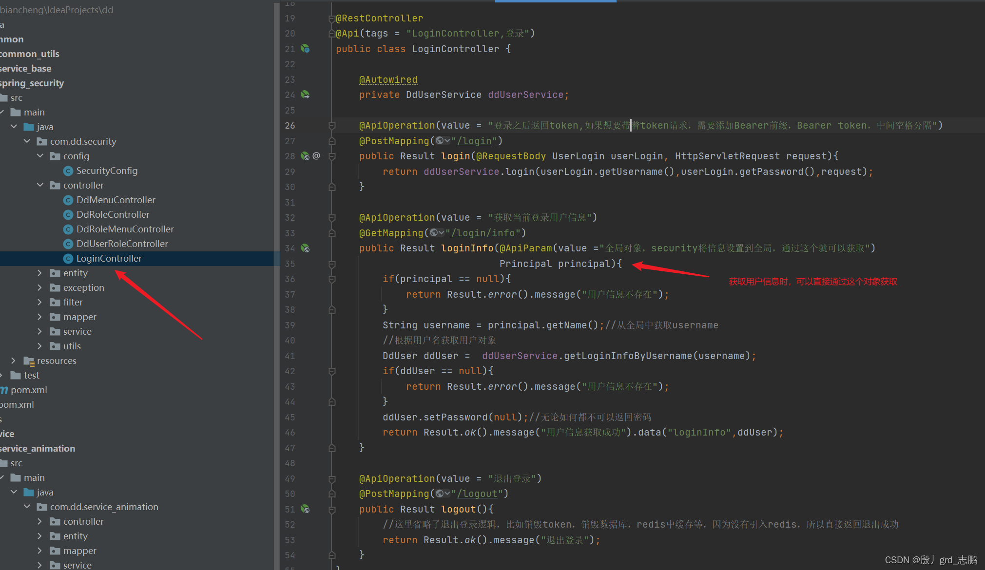Click the class icon of DdUserRoleController
985x570 pixels.
tap(68, 244)
